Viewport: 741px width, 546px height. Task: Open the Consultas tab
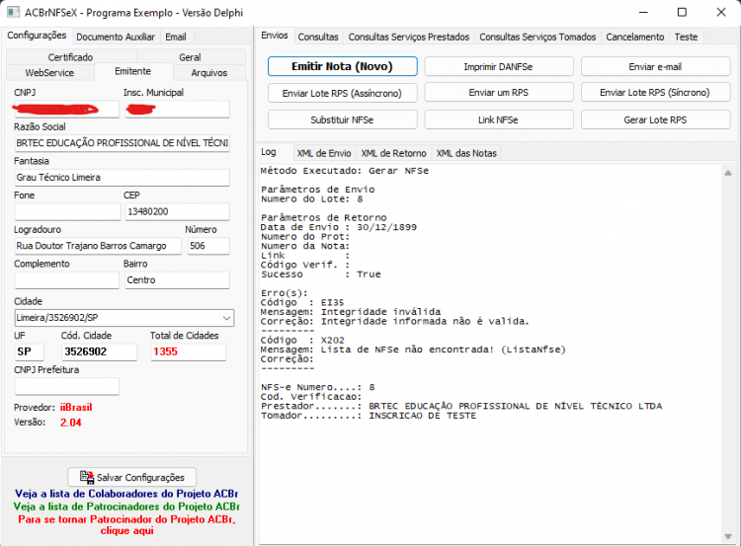[318, 37]
